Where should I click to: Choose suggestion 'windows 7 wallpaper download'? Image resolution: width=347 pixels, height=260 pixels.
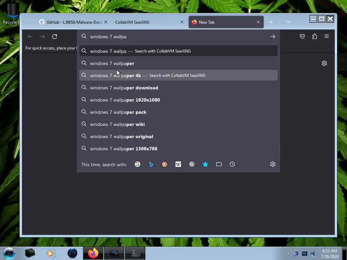click(178, 88)
